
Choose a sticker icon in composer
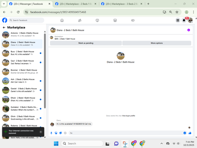coord(61,133)
